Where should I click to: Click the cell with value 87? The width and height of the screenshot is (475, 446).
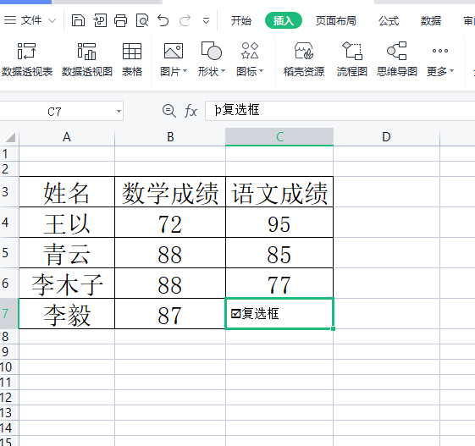170,314
